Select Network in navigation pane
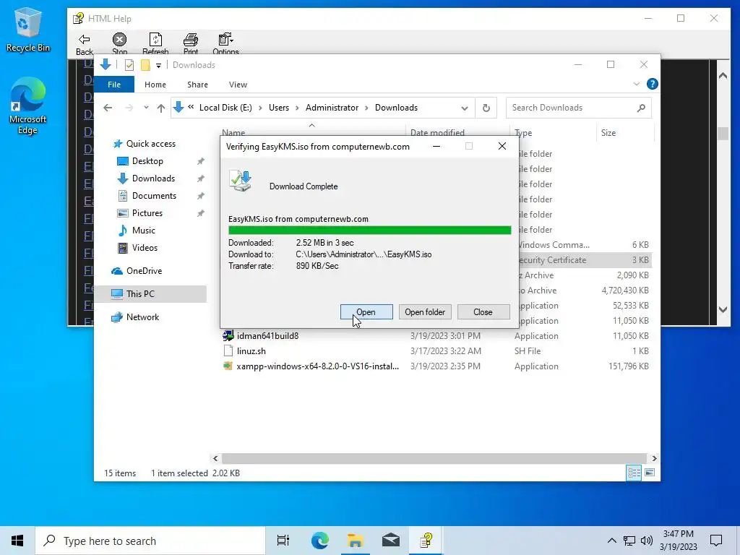The width and height of the screenshot is (740, 555). (x=142, y=317)
